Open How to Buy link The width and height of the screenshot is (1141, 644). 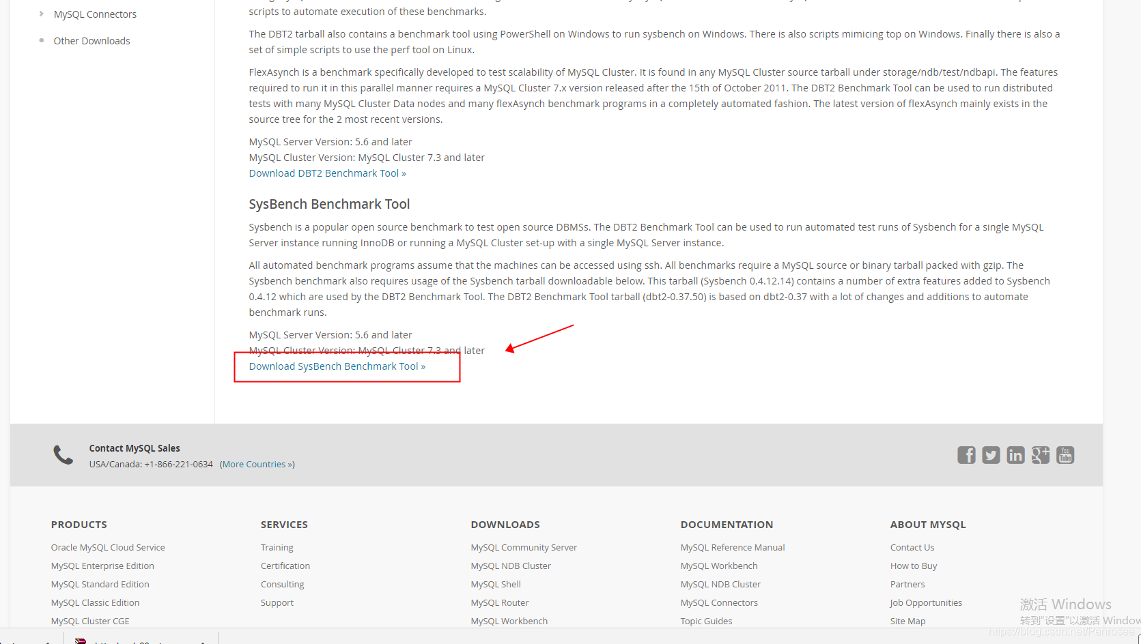coord(914,566)
